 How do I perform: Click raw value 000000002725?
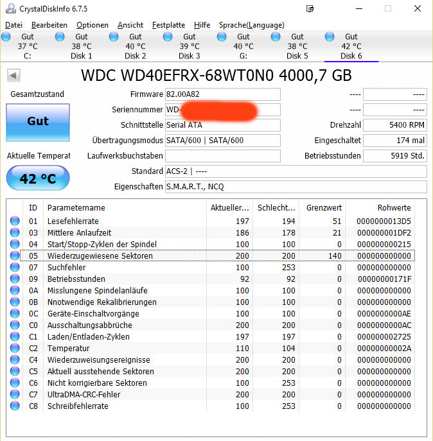pos(384,336)
